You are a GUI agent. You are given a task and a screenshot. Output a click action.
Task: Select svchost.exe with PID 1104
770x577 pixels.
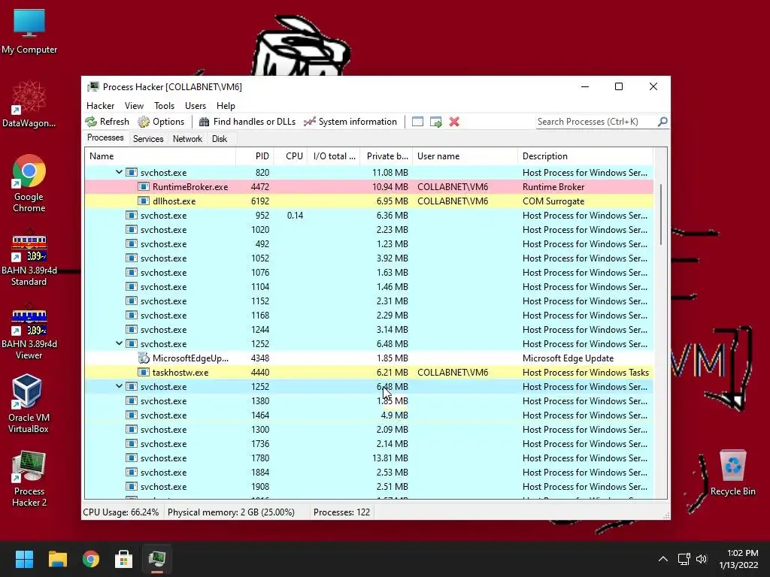pos(369,286)
